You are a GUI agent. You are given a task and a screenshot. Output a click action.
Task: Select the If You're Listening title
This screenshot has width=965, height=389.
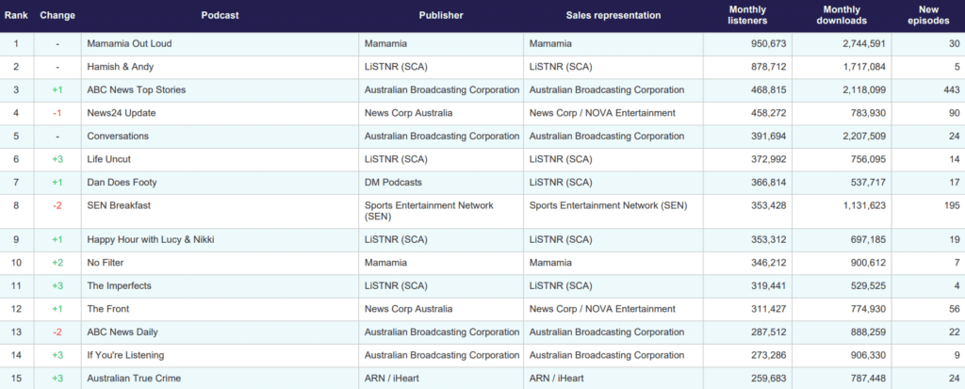click(125, 355)
